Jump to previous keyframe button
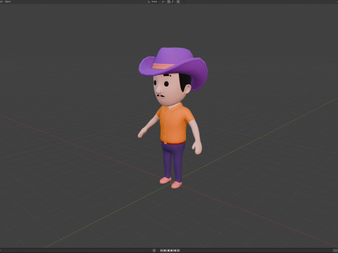Viewport: 338px width, 253px height. click(x=165, y=251)
